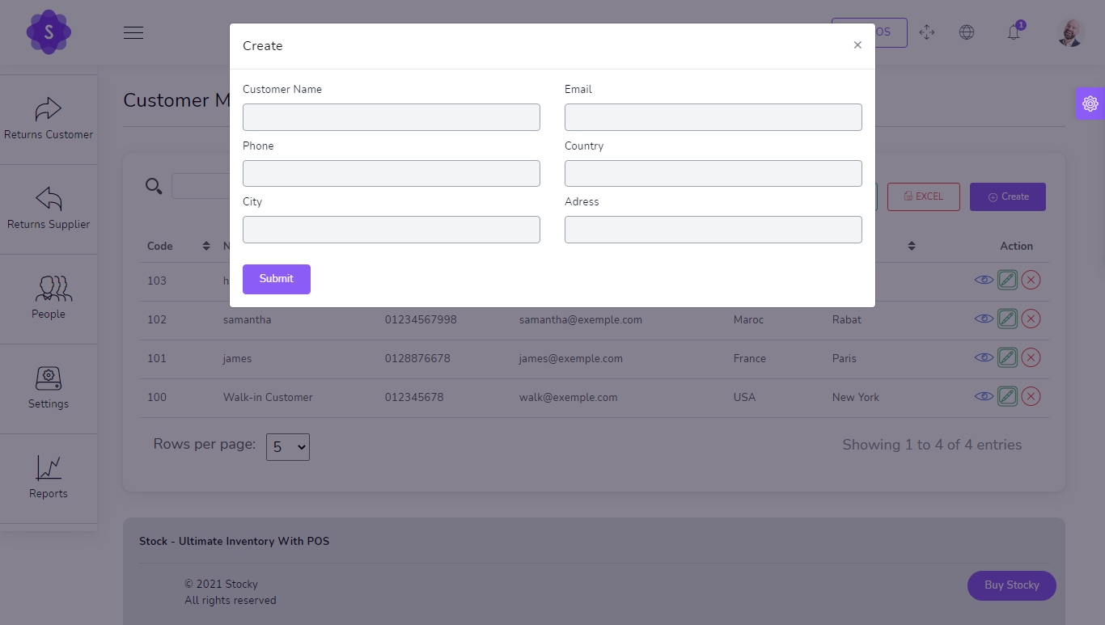Submit the new customer form
This screenshot has width=1105, height=625.
pos(276,279)
